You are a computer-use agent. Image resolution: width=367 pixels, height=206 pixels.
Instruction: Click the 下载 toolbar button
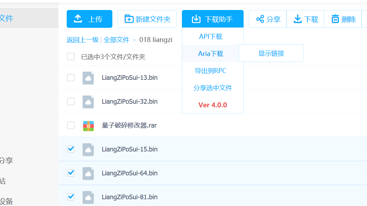pos(305,19)
